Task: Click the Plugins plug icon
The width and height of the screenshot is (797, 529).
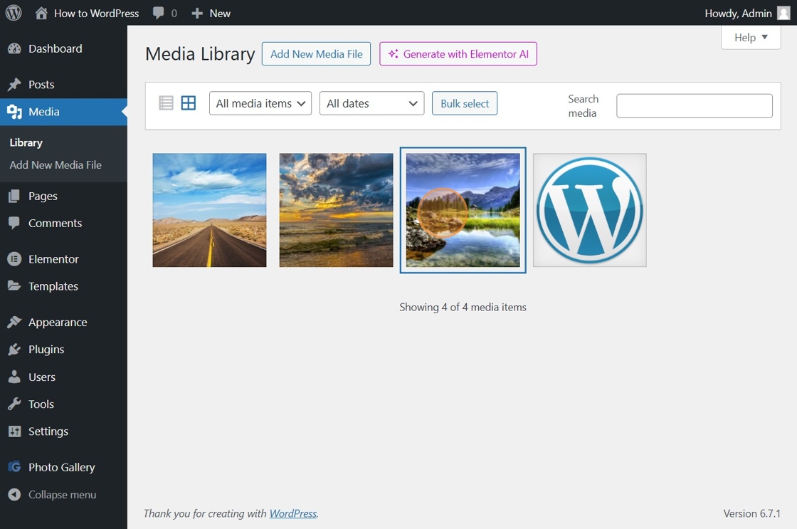Action: click(x=14, y=350)
